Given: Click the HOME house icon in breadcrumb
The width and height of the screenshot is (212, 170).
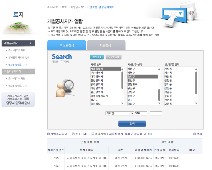Looking at the screenshot, I should click(x=49, y=7).
